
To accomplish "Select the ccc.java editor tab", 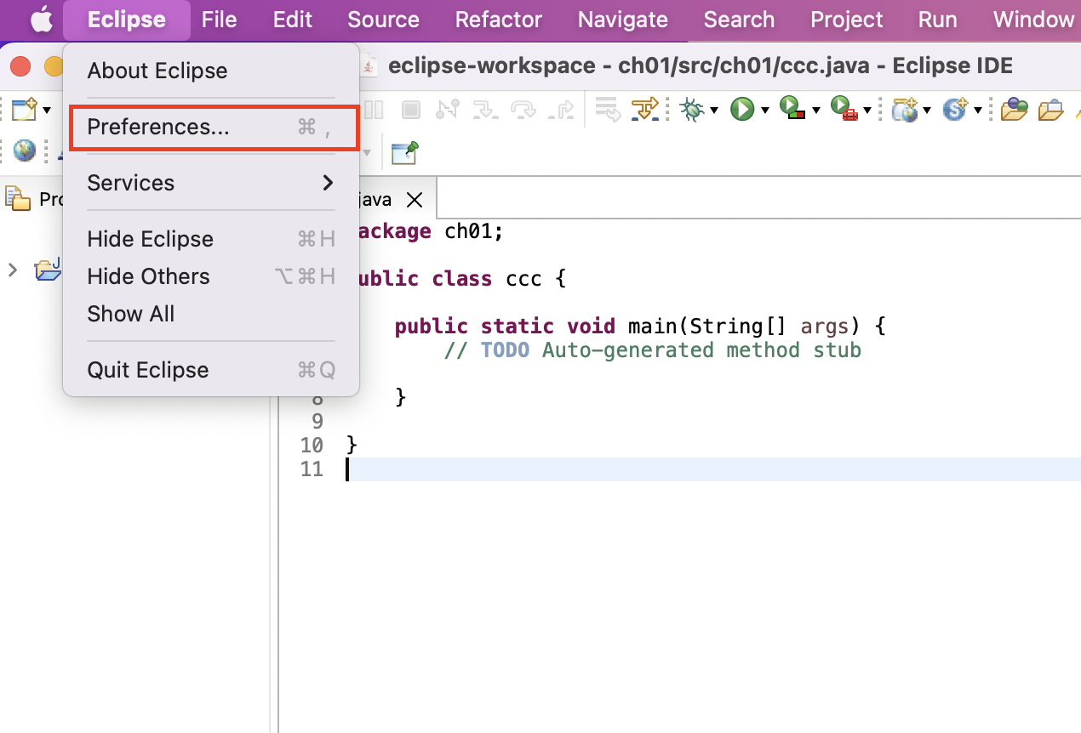I will pyautogui.click(x=393, y=200).
